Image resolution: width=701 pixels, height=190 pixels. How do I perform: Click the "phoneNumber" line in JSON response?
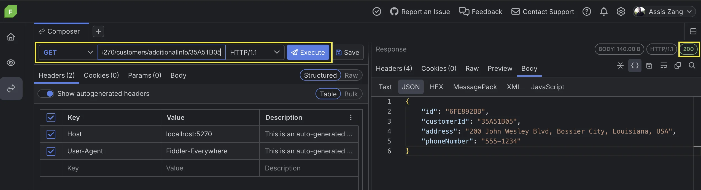click(471, 141)
